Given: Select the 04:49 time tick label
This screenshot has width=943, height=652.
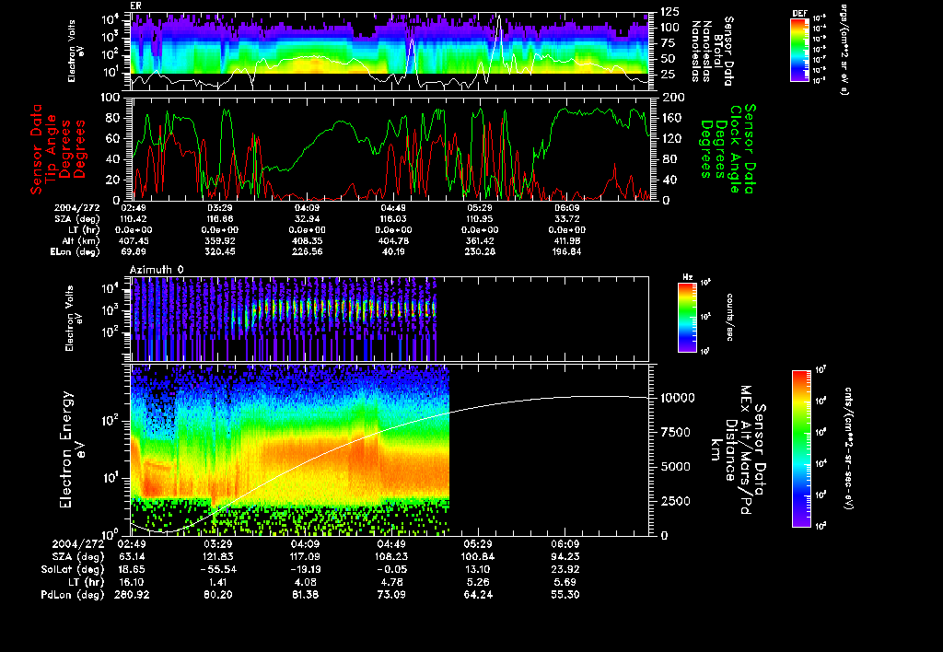Looking at the screenshot, I should [393, 544].
